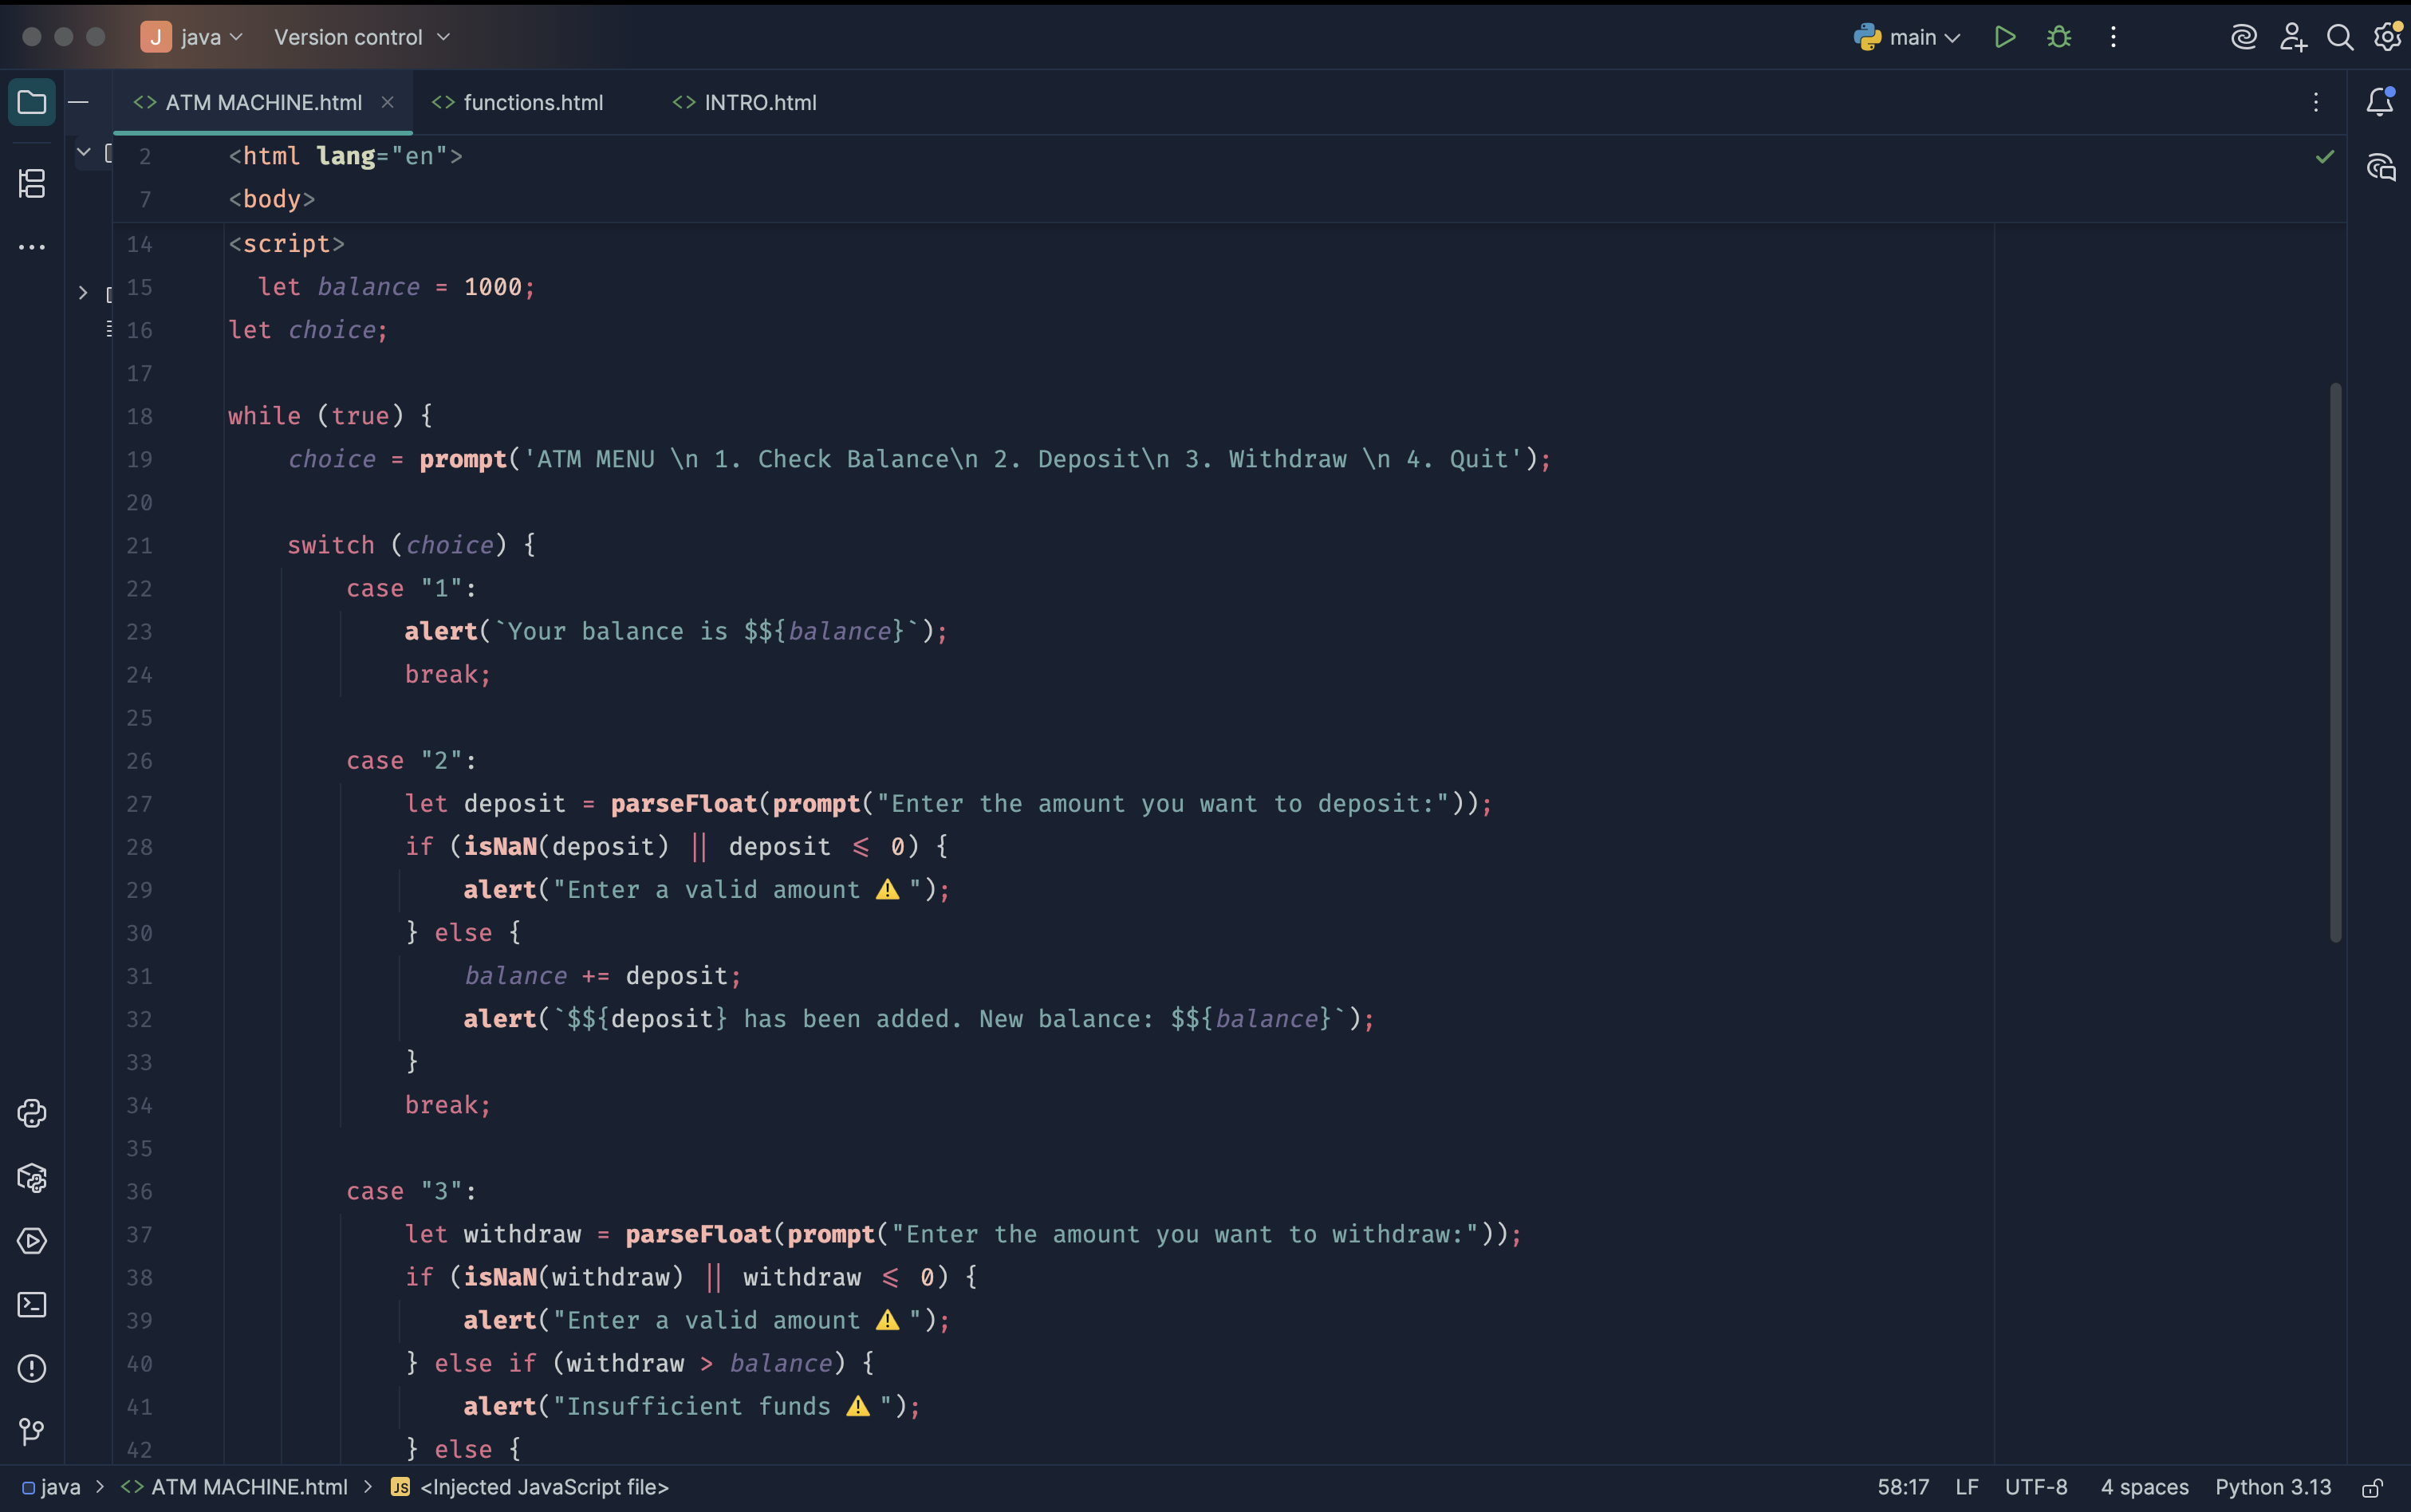Open the Structure tool window icon
The height and width of the screenshot is (1512, 2411).
pos(31,183)
